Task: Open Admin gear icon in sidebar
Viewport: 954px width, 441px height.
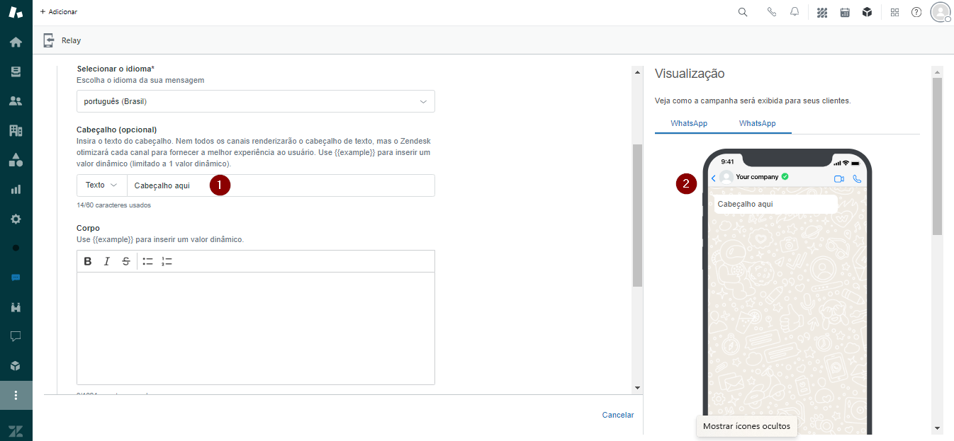Action: click(x=16, y=219)
